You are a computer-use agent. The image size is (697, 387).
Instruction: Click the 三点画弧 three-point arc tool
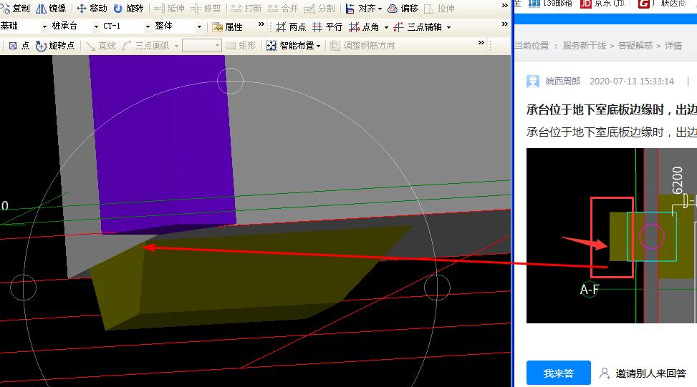click(146, 46)
